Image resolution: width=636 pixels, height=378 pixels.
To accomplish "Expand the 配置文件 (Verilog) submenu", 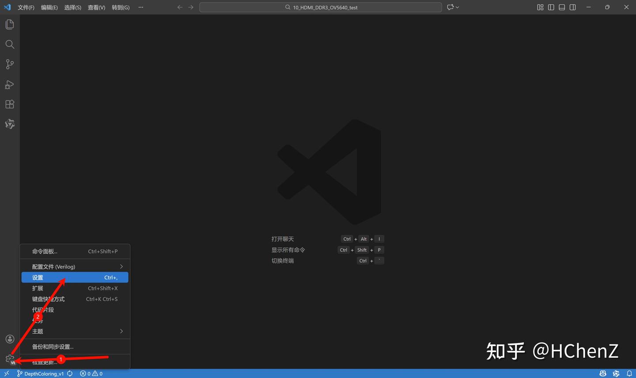I will coord(75,267).
